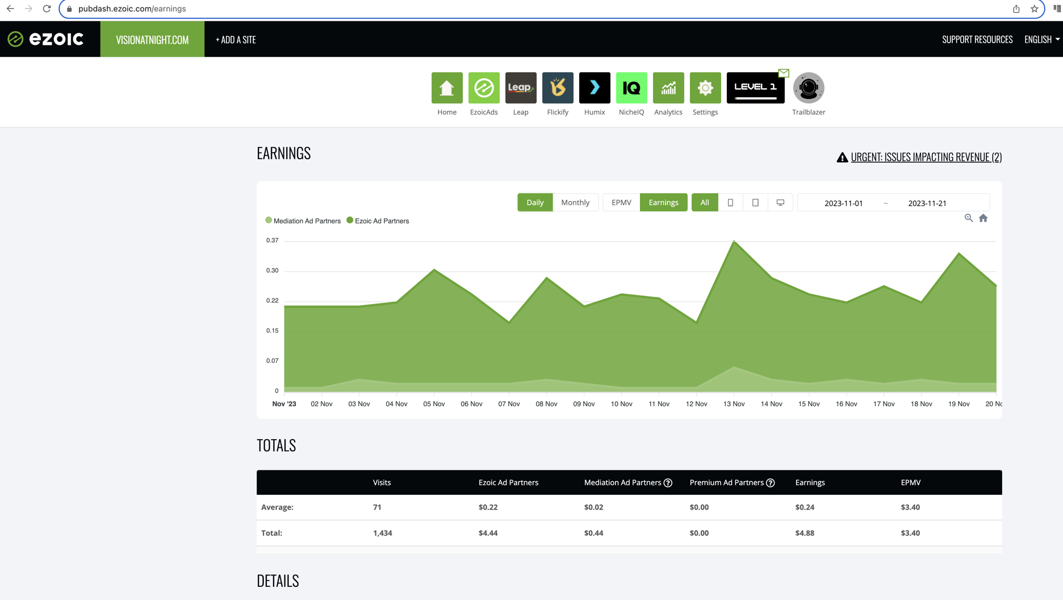
Task: Toggle Mediation Ad Partners legend series
Action: (x=303, y=221)
